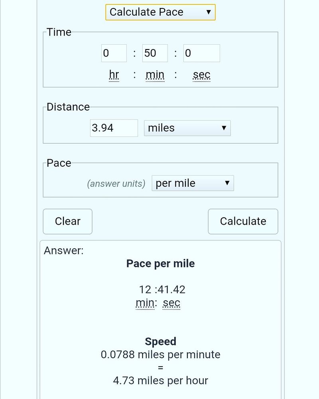Click the 4.73 miles per hour result
This screenshot has width=319, height=399.
pyautogui.click(x=160, y=380)
